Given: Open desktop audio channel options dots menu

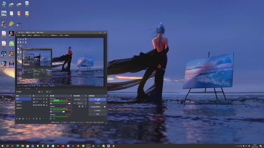Looking at the screenshot, I should 51,109.
